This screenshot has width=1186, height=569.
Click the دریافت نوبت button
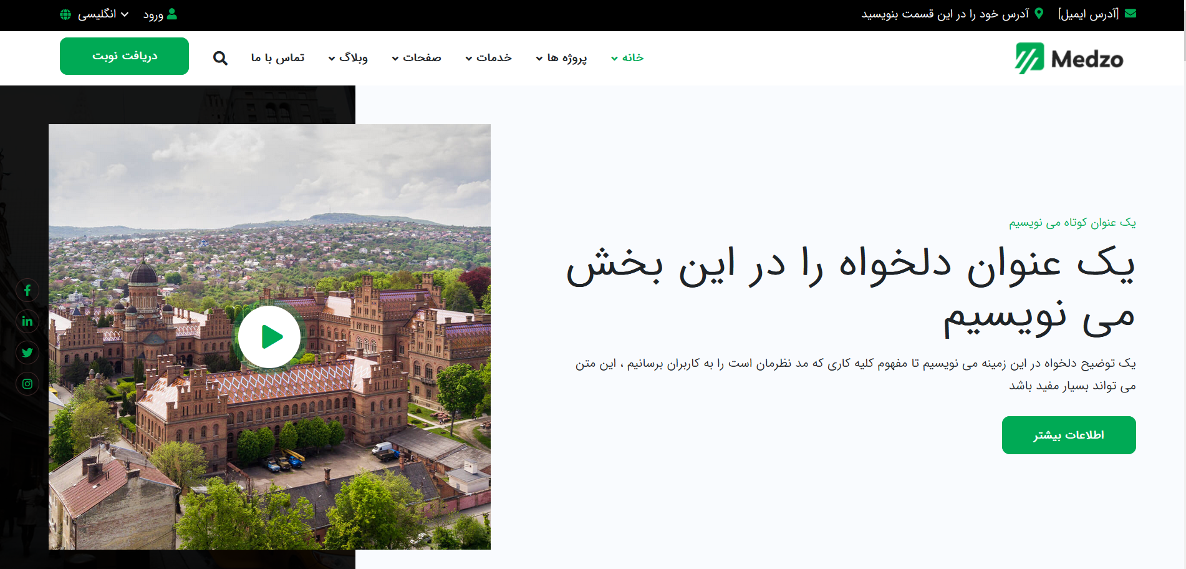[x=124, y=56]
